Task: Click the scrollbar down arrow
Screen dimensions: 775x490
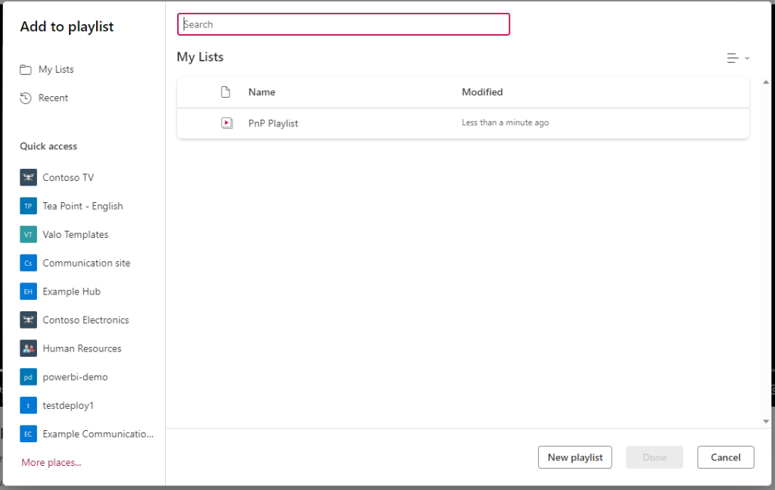Action: tap(766, 422)
